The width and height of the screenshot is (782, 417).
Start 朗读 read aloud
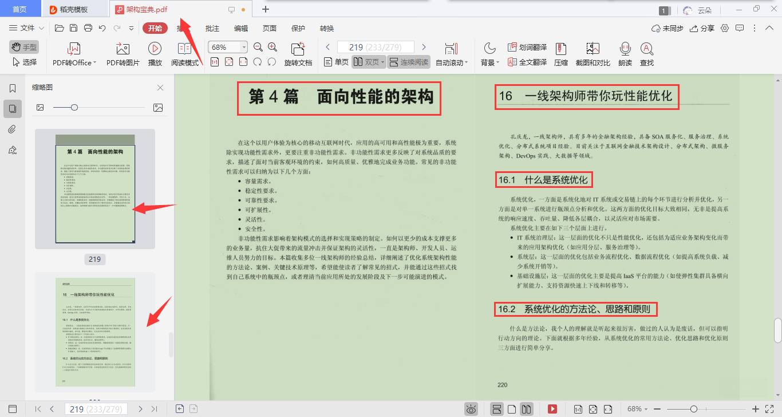pos(625,55)
